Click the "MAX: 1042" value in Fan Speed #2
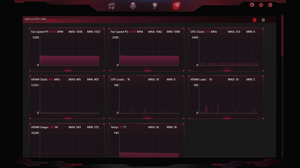The image size is (300, 168). (155, 32)
